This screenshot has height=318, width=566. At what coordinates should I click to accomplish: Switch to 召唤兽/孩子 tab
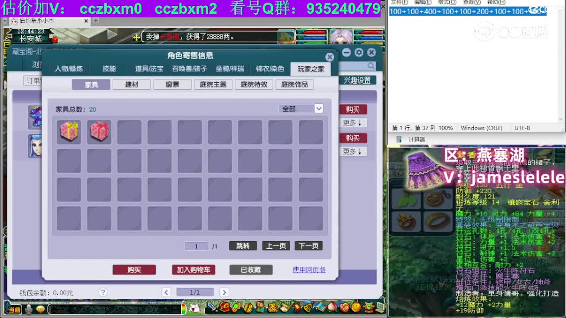pos(189,69)
